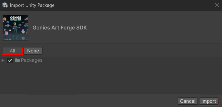Select the Packages folder label
The height and width of the screenshot is (107, 222).
tap(32, 60)
